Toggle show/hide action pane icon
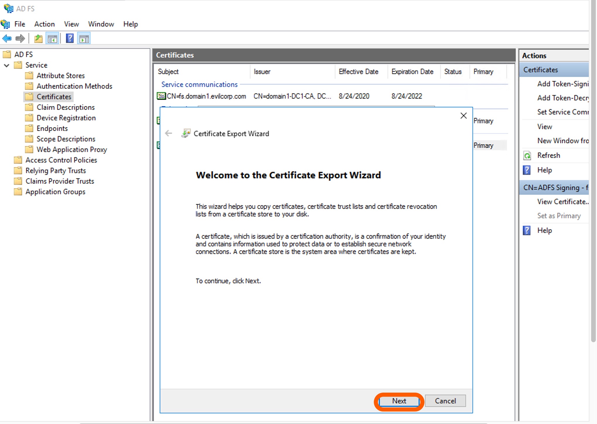597x424 pixels. 84,38
